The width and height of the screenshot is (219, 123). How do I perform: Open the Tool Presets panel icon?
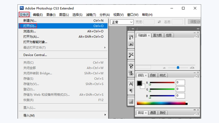[131, 55]
